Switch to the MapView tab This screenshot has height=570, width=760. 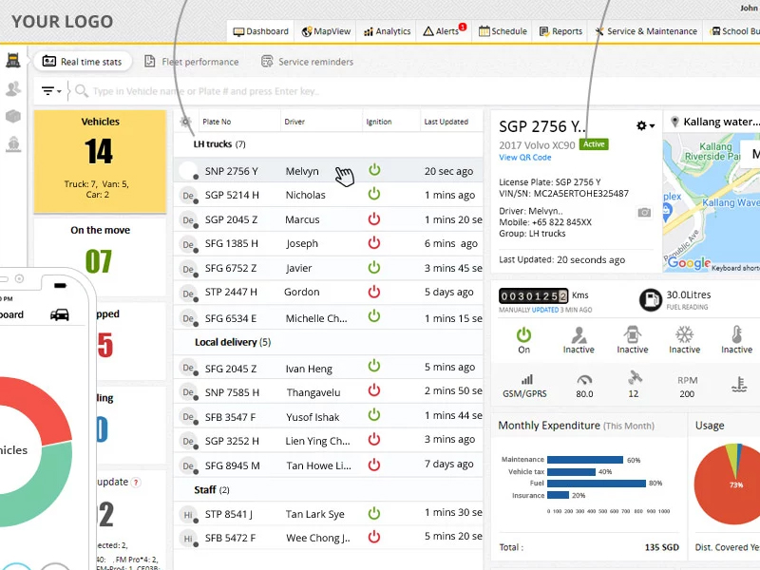click(326, 31)
